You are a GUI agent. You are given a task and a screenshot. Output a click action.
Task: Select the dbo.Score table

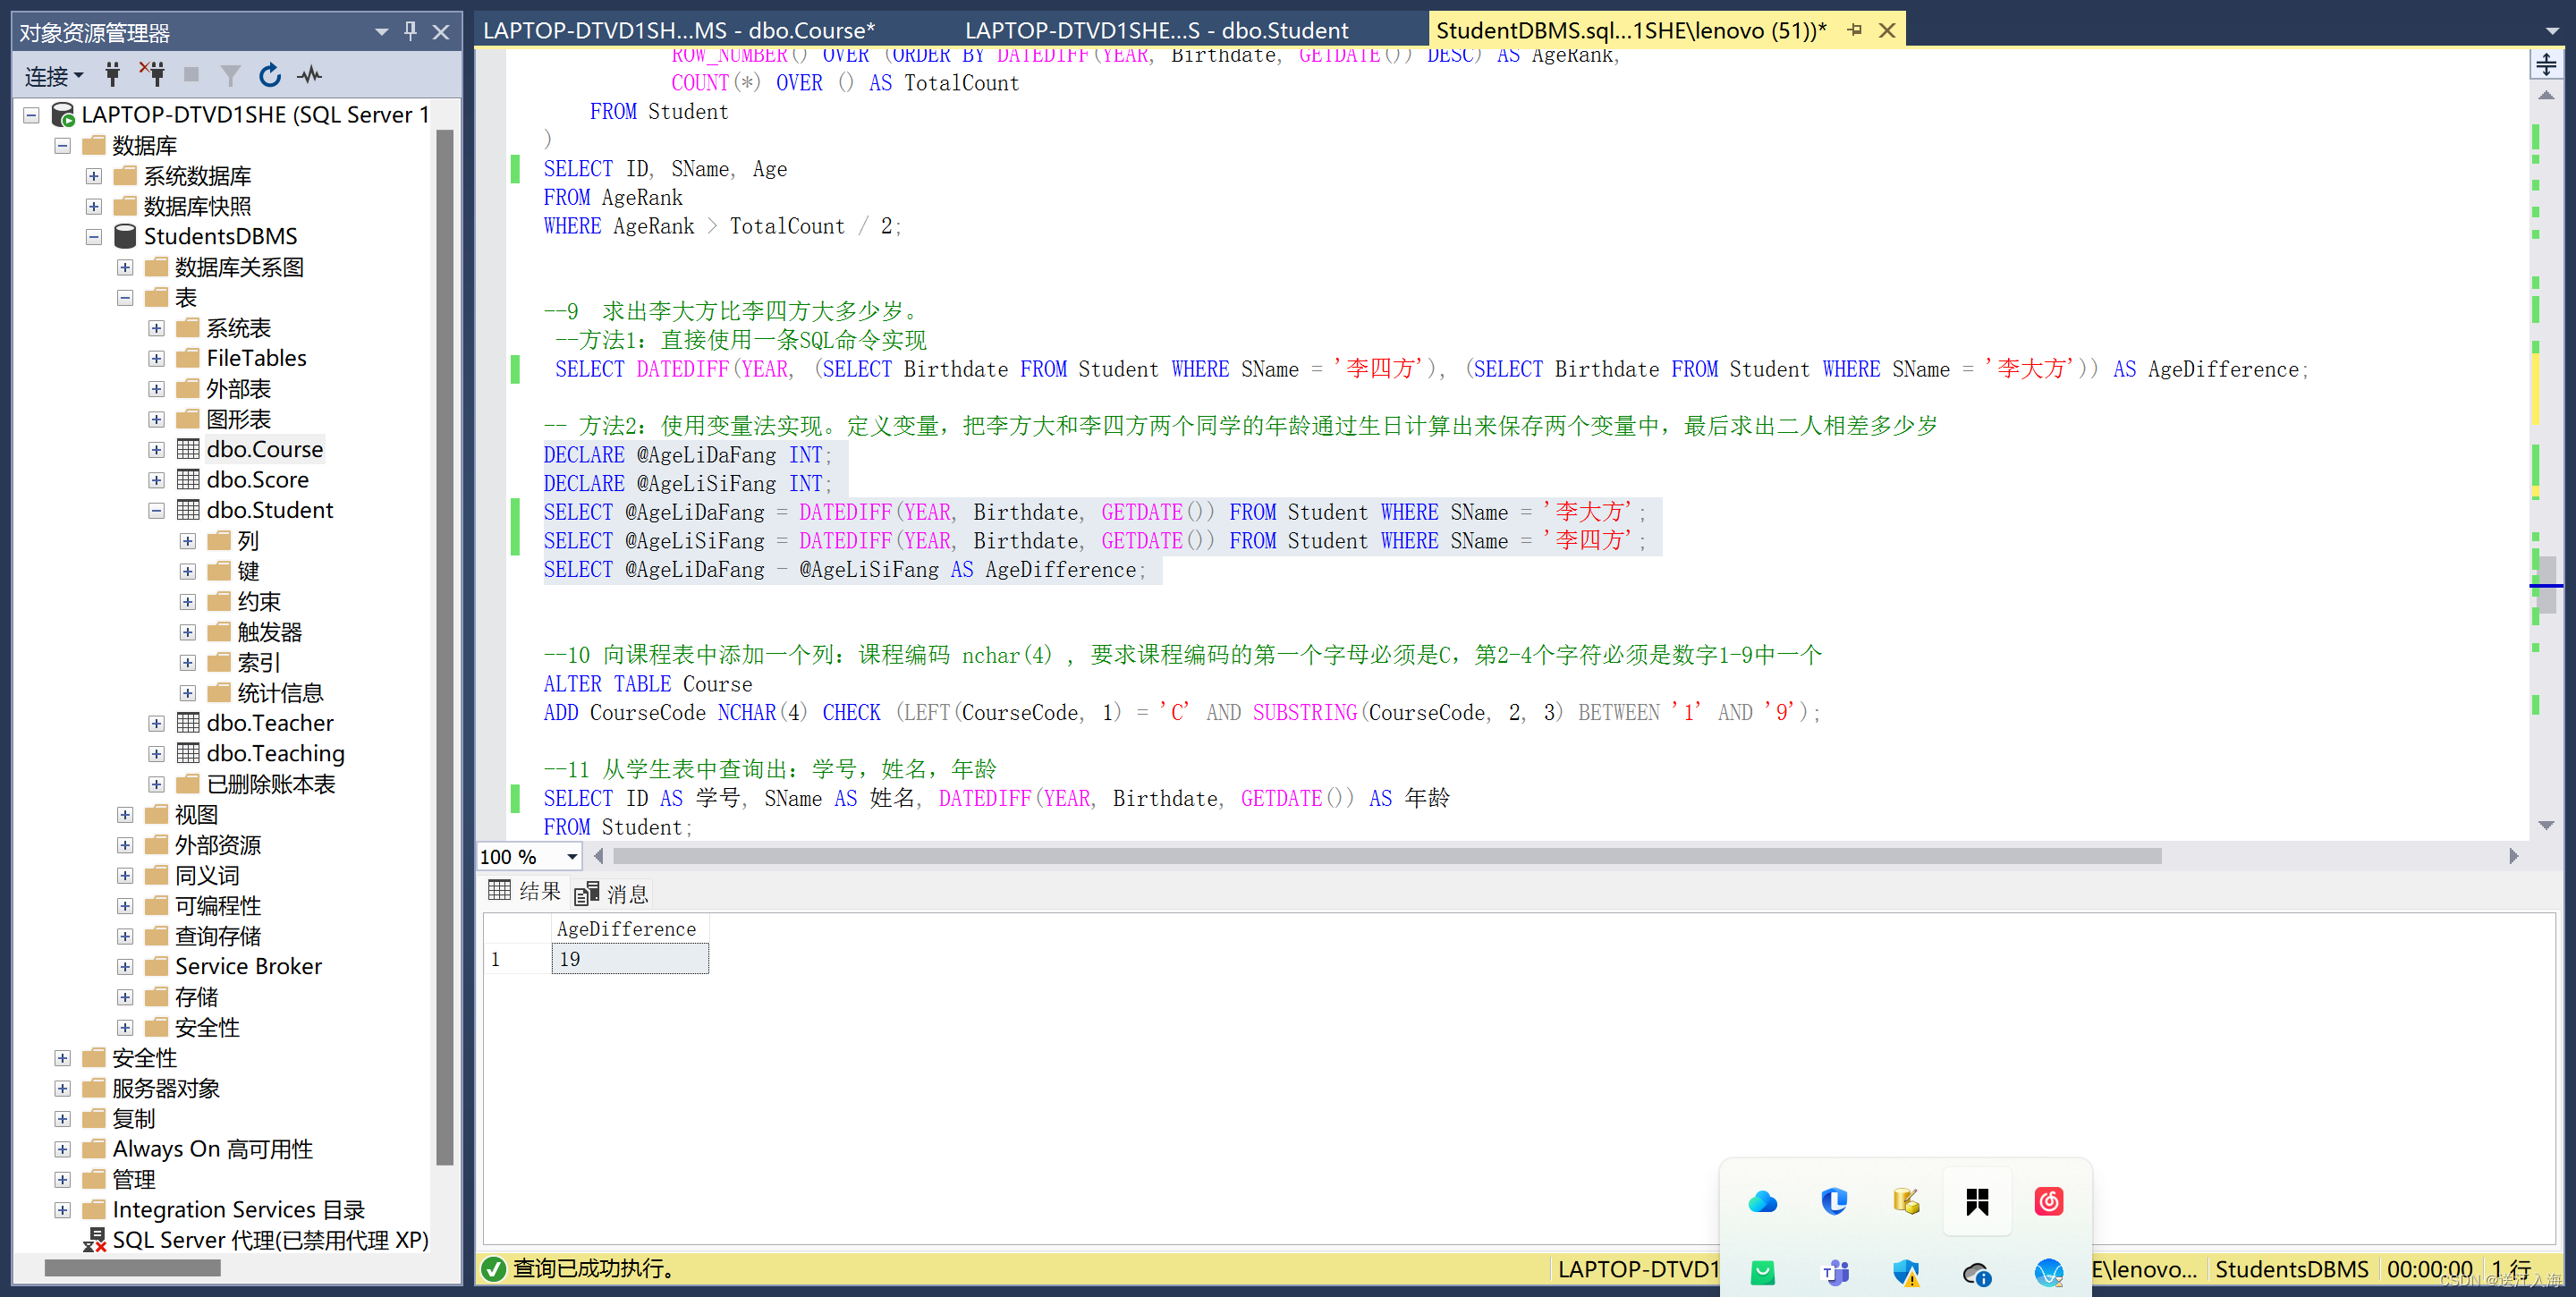[x=258, y=479]
